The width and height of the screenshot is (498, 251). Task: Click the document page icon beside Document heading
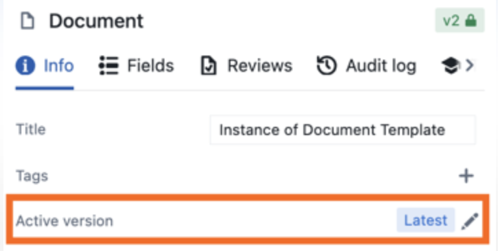[x=28, y=21]
